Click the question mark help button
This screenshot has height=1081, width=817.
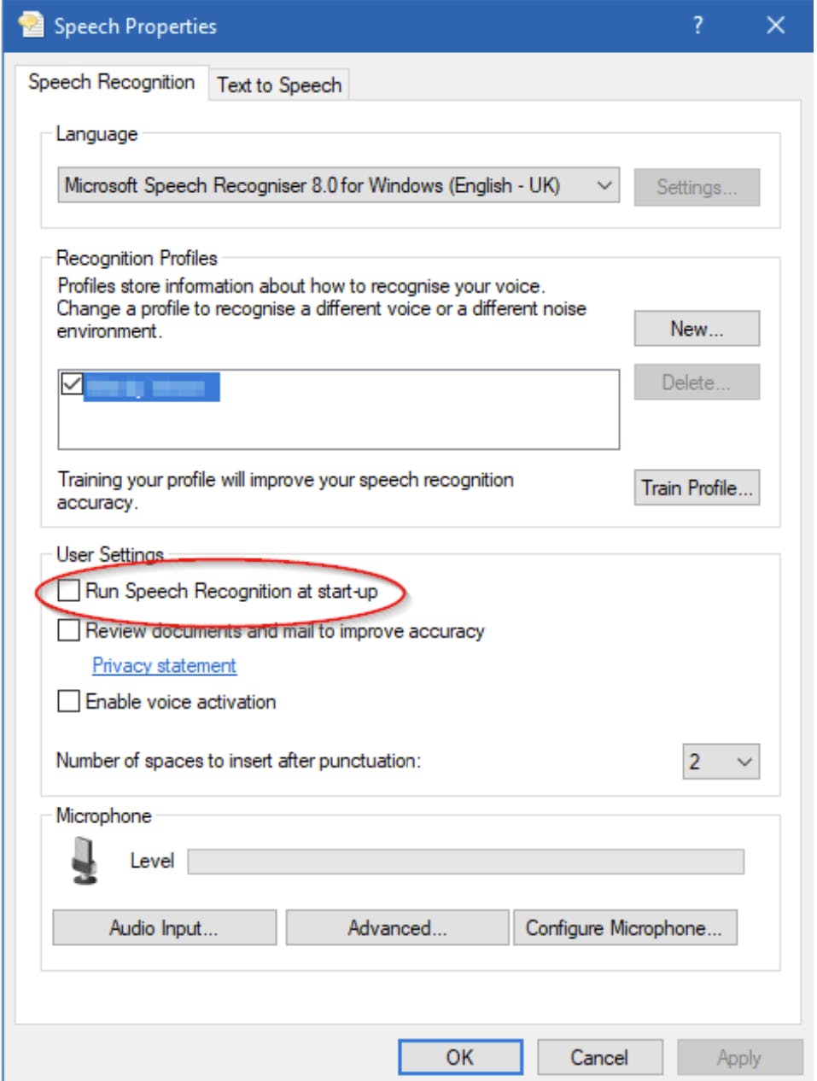click(x=697, y=26)
